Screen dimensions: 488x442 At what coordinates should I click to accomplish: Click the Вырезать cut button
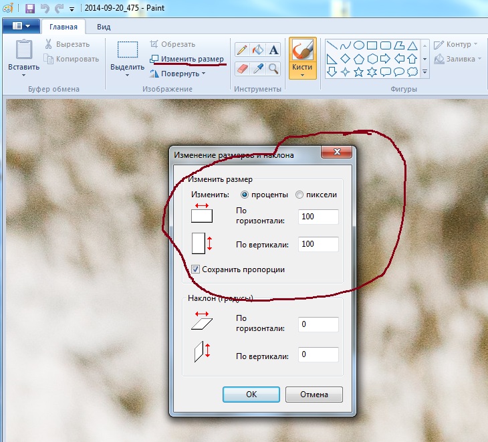[68, 45]
